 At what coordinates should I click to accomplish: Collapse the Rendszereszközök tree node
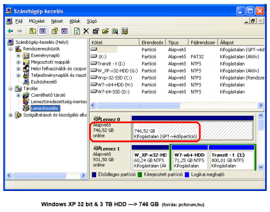pyautogui.click(x=11, y=49)
